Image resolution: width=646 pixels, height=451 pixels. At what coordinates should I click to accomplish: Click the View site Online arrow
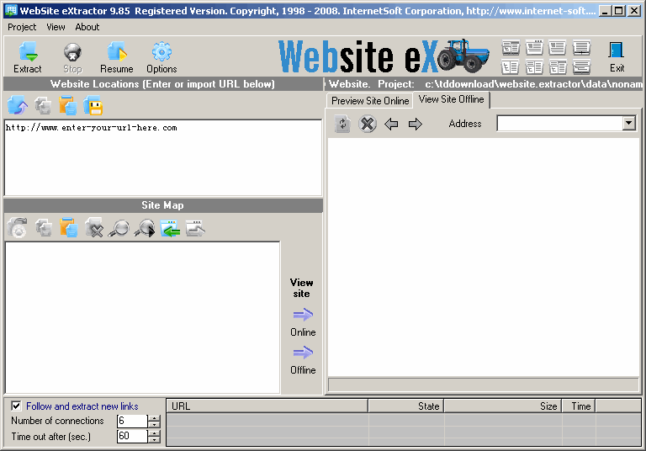point(303,316)
